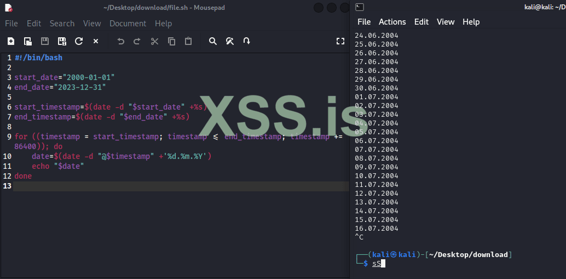Copy selection with the Copy icon
Screen dimensions: 566x279
171,41
